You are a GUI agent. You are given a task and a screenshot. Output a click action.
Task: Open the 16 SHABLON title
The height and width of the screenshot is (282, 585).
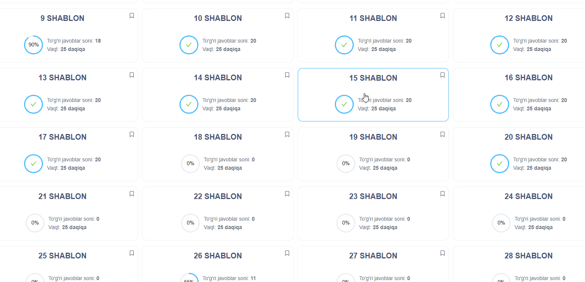pos(529,78)
